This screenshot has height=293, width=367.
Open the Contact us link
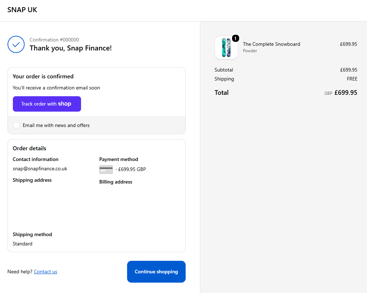tap(45, 272)
